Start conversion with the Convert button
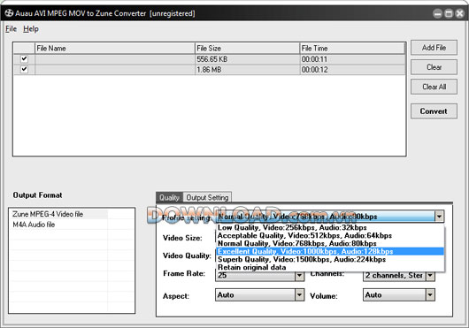The width and height of the screenshot is (469, 328). click(434, 111)
